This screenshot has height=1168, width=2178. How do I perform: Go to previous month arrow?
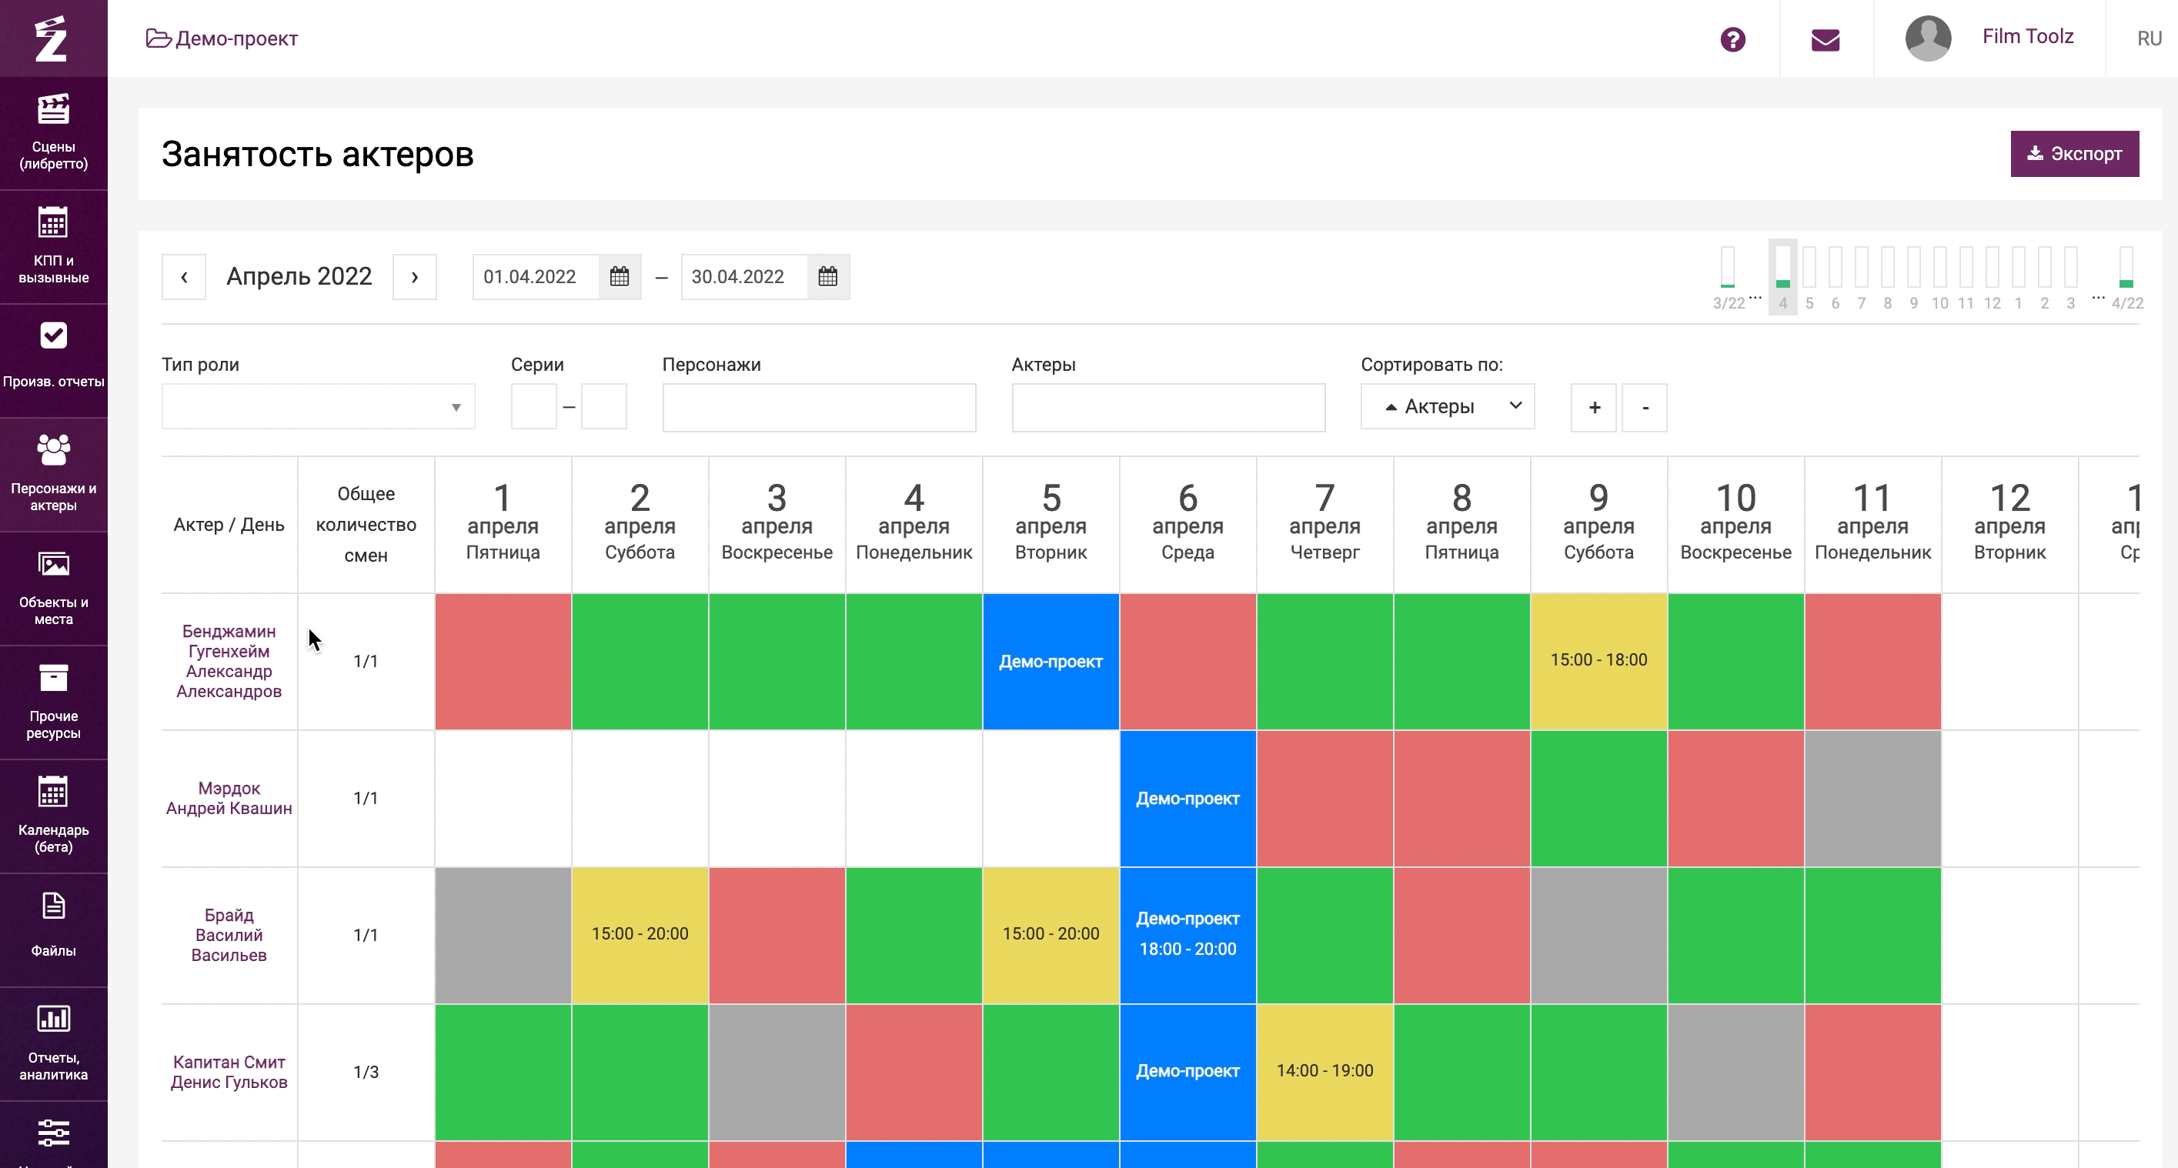tap(183, 276)
